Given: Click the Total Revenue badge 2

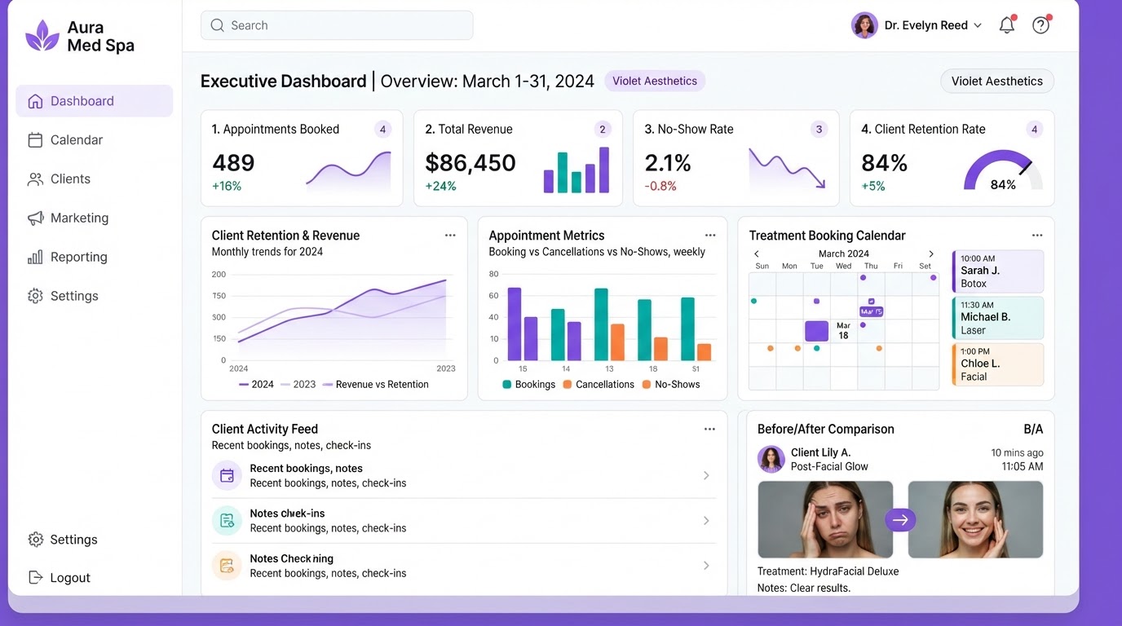Looking at the screenshot, I should click(603, 129).
